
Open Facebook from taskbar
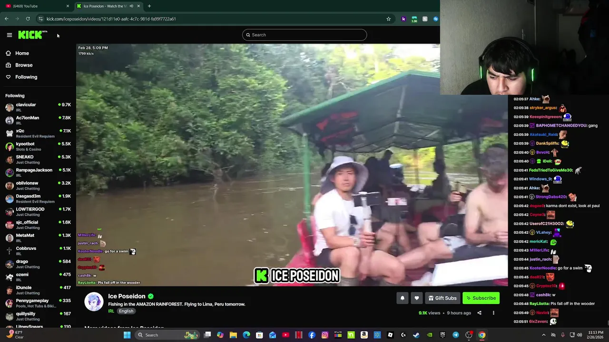pyautogui.click(x=312, y=335)
